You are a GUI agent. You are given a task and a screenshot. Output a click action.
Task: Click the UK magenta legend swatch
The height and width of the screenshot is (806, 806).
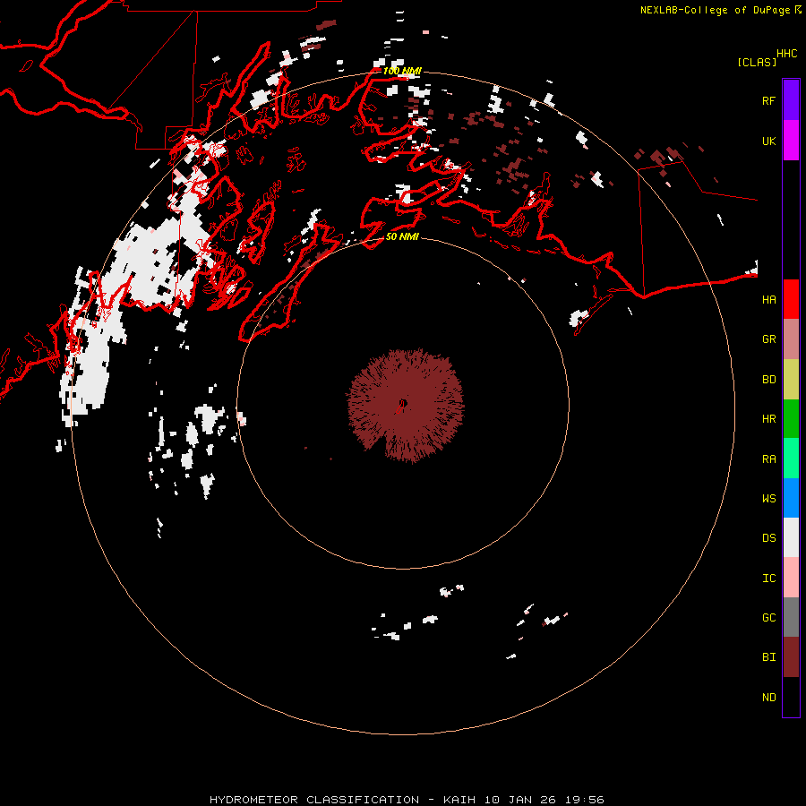791,141
